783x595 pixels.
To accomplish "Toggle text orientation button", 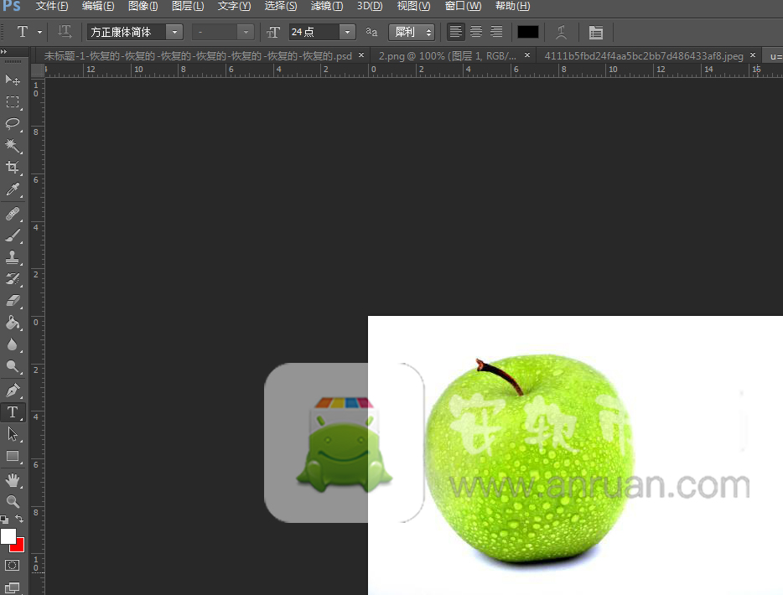I will [65, 32].
